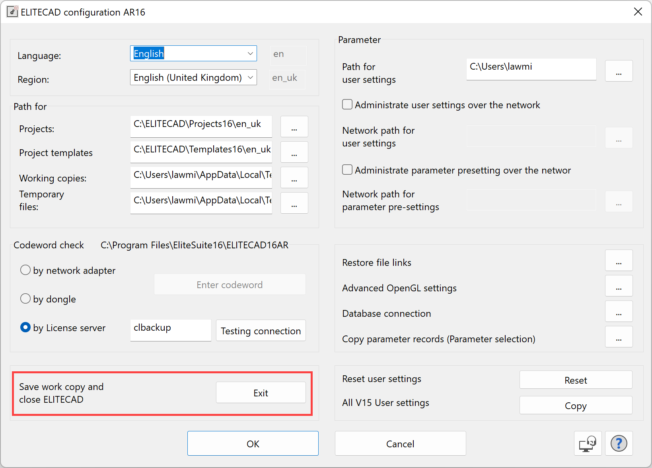The width and height of the screenshot is (652, 468).
Task: Browse for Temporary files path
Action: [294, 203]
